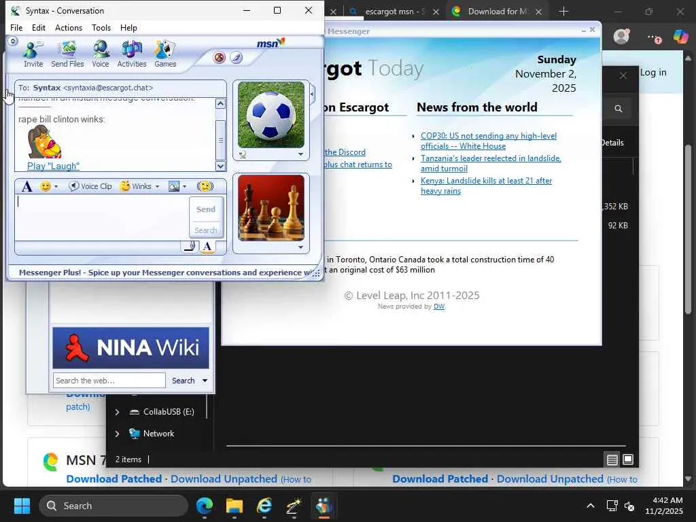Click the Voice Clip button
The height and width of the screenshot is (522, 696).
[x=90, y=186]
